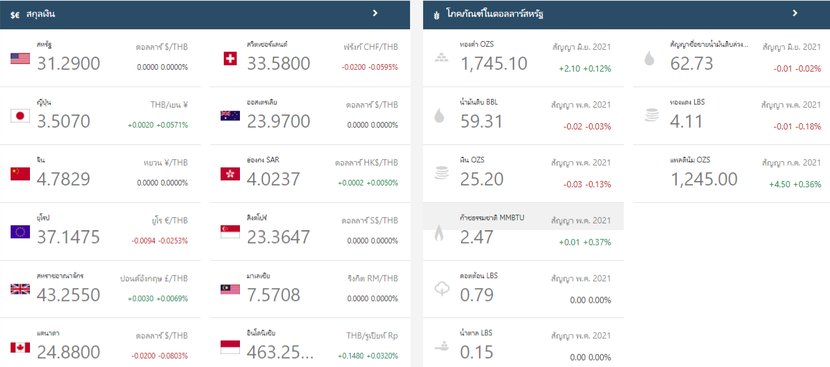The height and width of the screenshot is (367, 830).
Task: Click the United States flag icon
Action: 20,58
